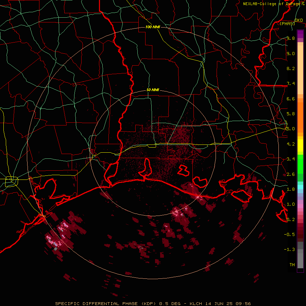Pick the yellow band on the color bar

click(x=300, y=146)
